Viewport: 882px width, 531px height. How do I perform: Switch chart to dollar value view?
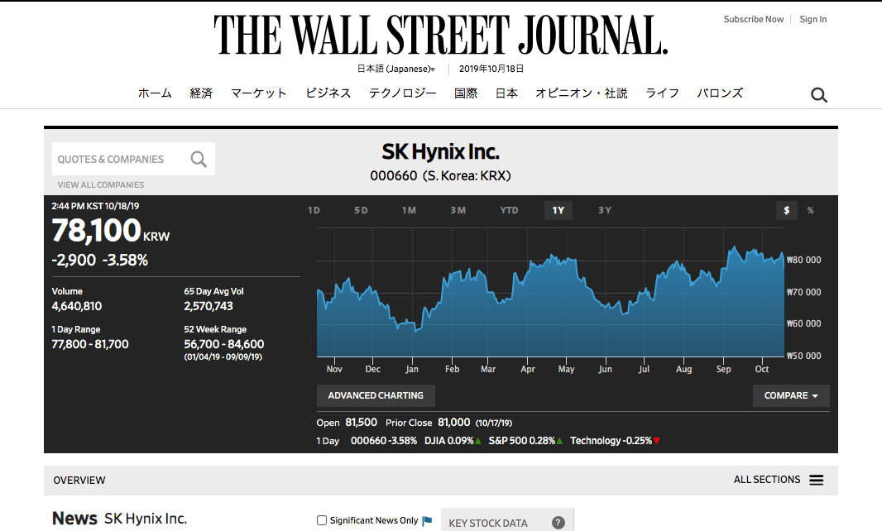click(786, 210)
